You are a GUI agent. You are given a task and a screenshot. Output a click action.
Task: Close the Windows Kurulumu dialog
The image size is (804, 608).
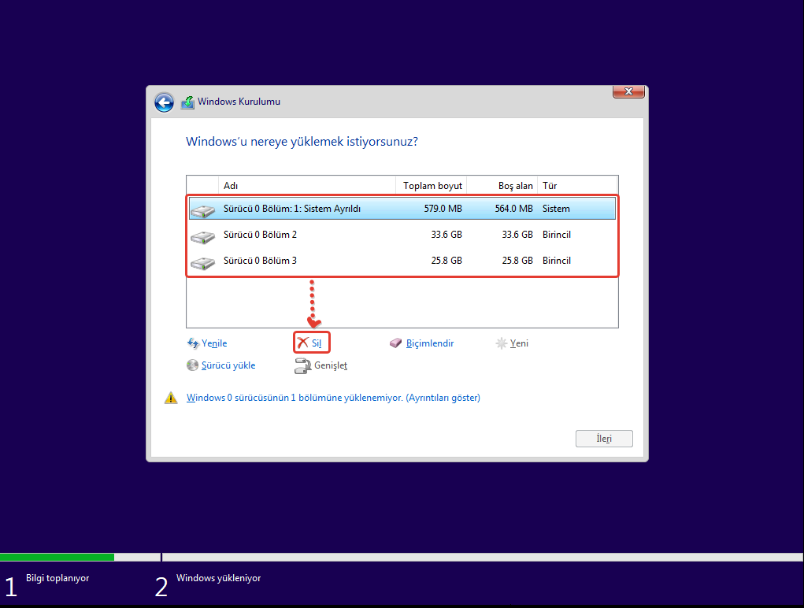click(628, 91)
